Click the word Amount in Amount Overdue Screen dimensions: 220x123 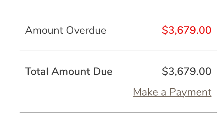coord(44,30)
